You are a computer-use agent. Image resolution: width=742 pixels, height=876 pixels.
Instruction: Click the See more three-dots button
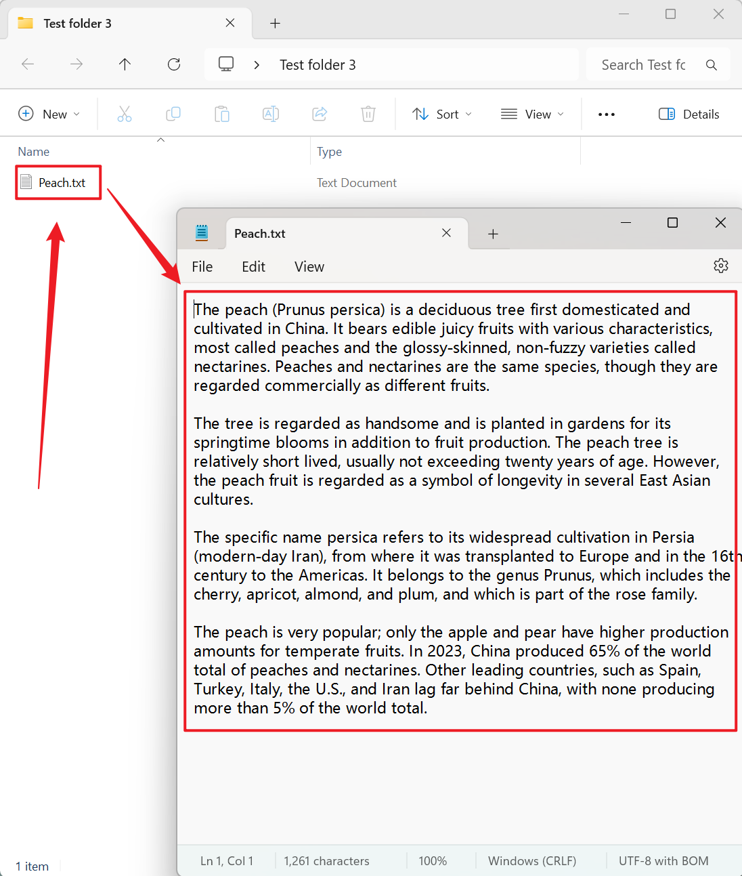(607, 114)
